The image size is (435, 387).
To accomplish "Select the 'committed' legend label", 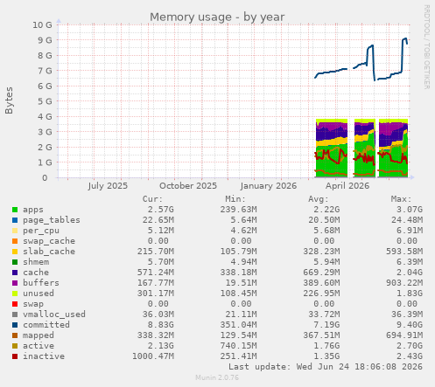I will tap(46, 325).
